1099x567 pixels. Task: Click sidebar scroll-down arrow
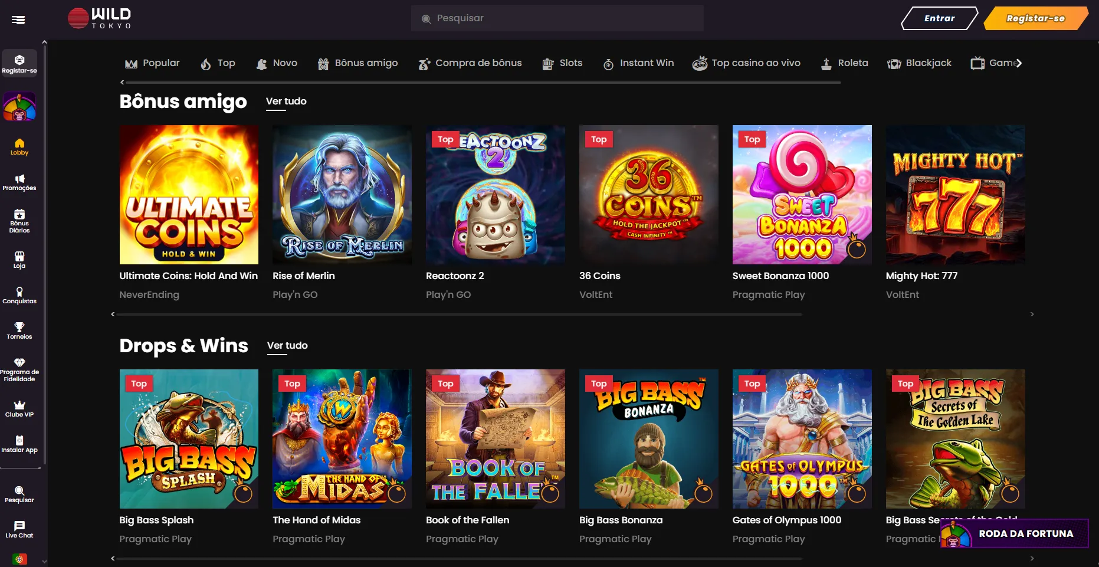point(44,562)
